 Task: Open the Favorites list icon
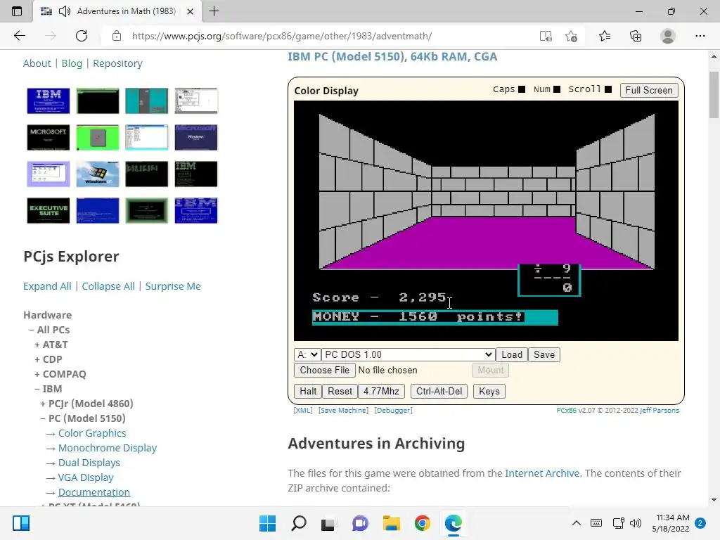point(605,36)
